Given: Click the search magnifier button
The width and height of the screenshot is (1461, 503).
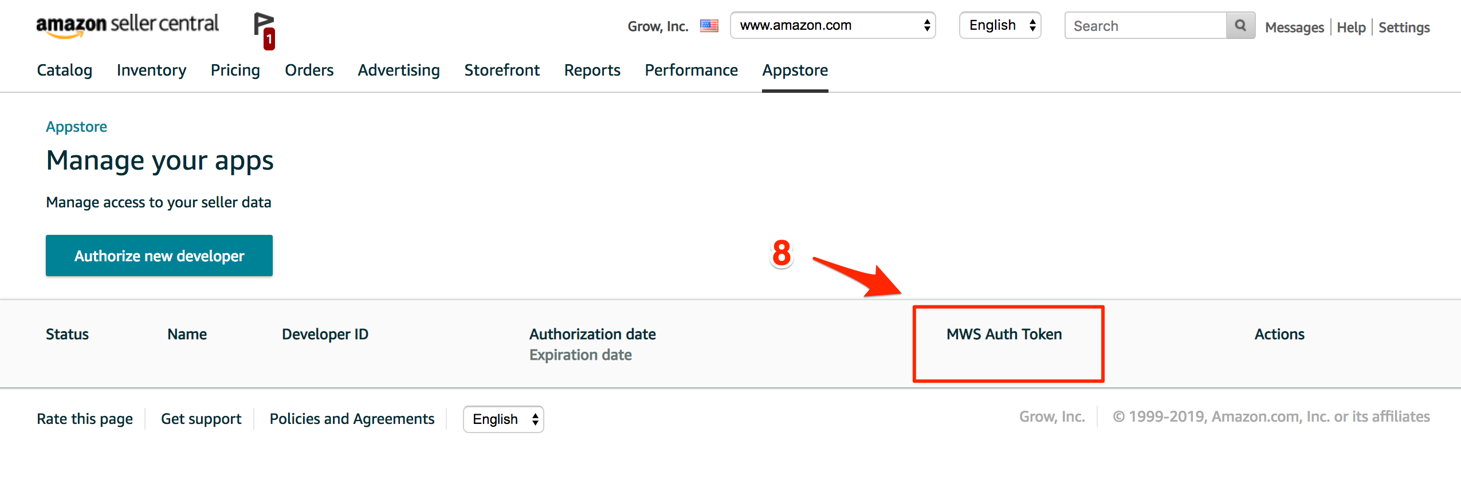Looking at the screenshot, I should pyautogui.click(x=1240, y=26).
